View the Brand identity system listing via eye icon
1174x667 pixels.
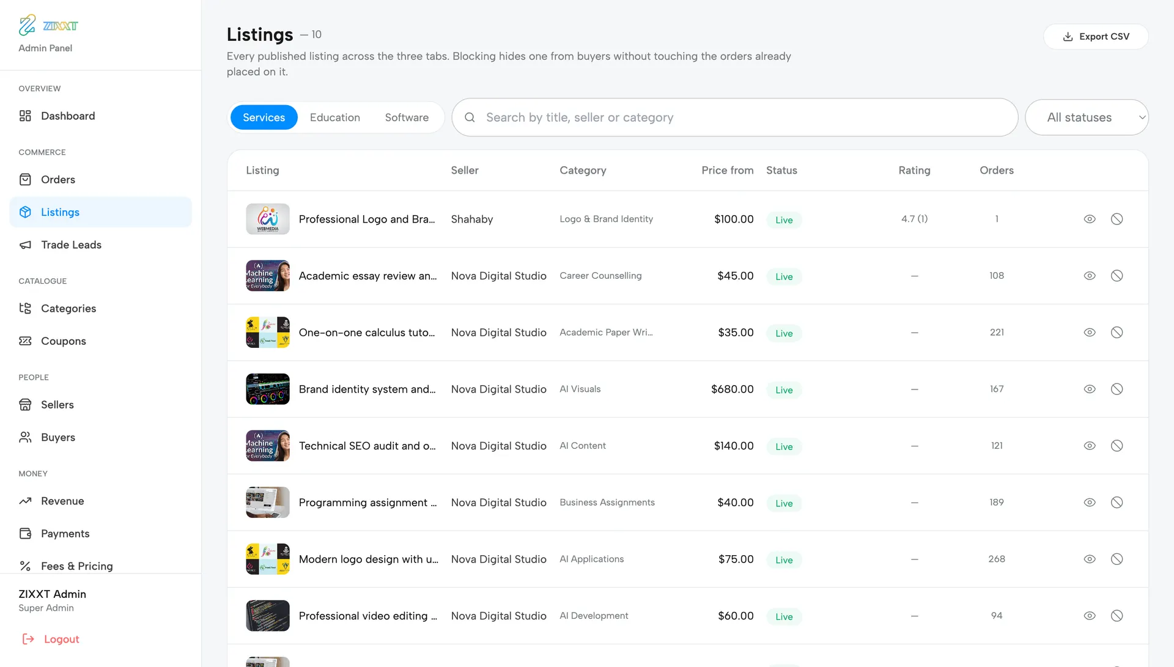tap(1090, 389)
